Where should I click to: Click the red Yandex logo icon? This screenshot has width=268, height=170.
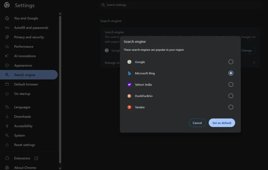129,107
